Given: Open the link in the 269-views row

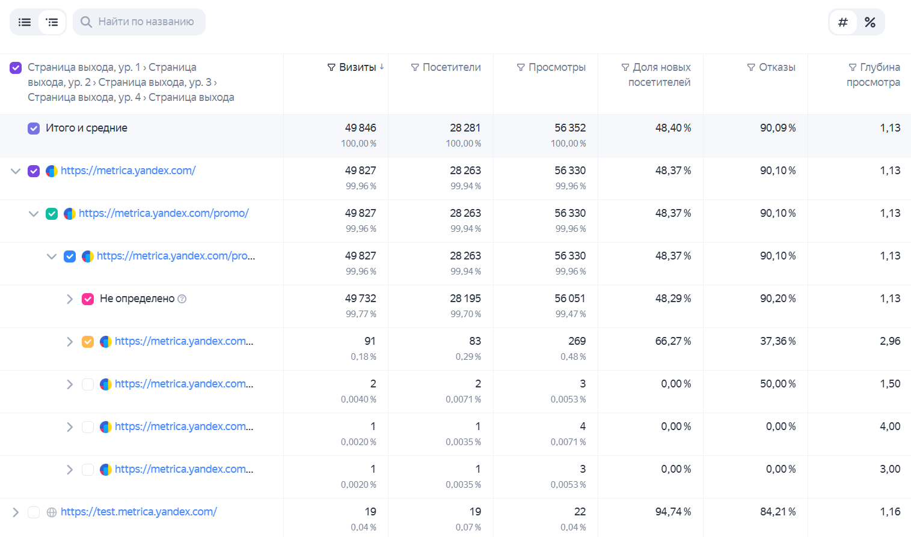Looking at the screenshot, I should point(184,341).
